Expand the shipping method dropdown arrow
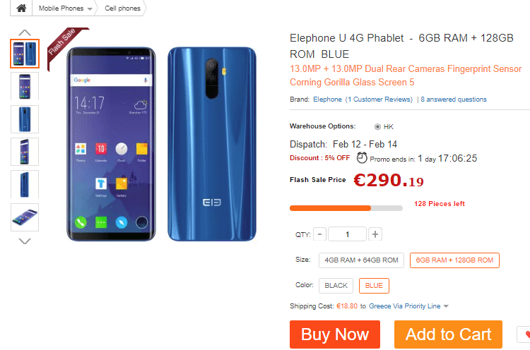The width and height of the screenshot is (530, 350). [x=446, y=306]
